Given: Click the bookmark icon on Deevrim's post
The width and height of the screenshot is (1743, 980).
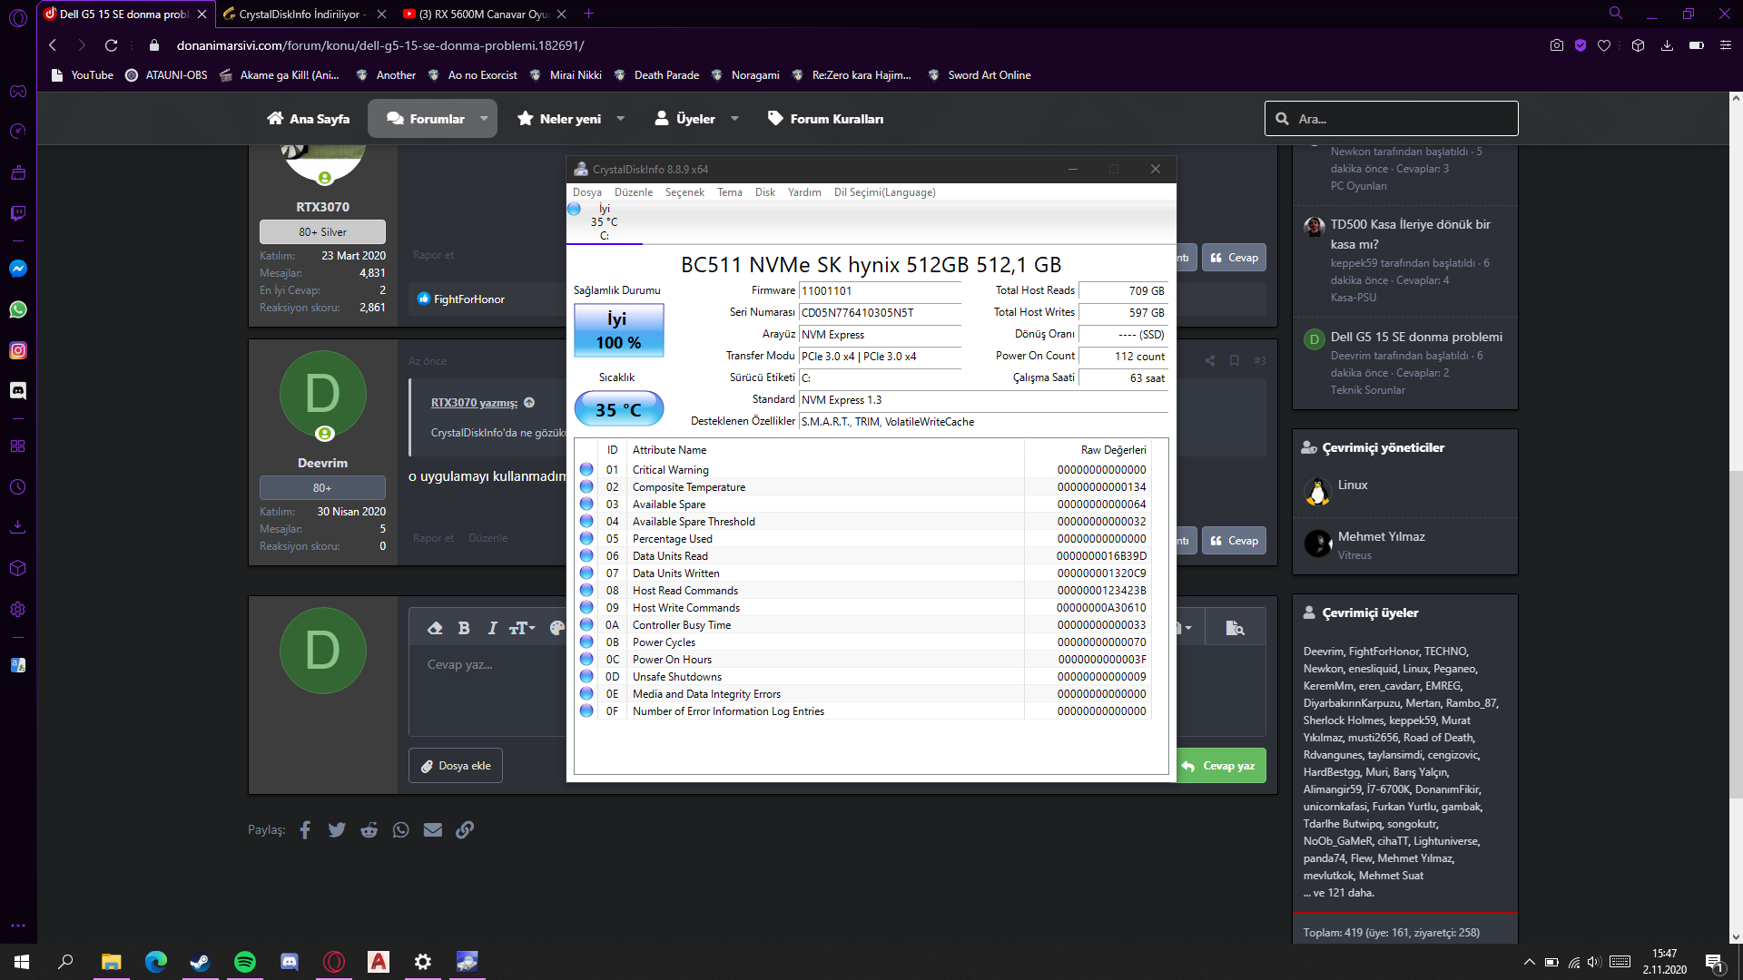Looking at the screenshot, I should coord(1235,361).
